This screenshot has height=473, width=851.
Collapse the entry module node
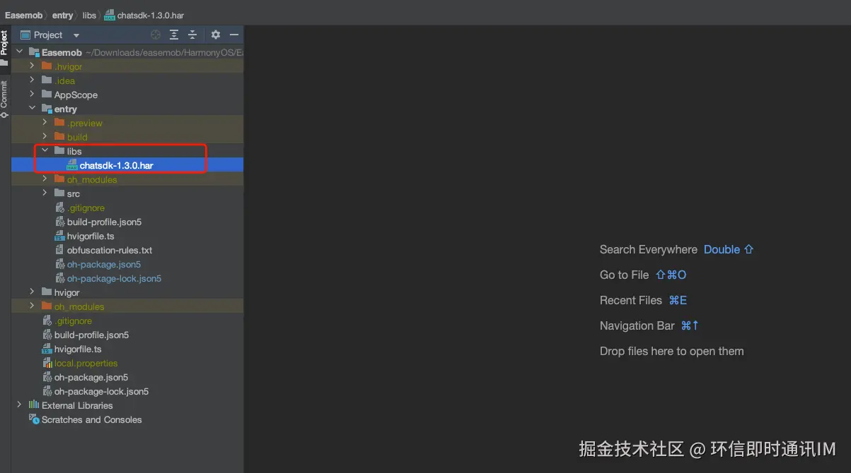click(32, 109)
